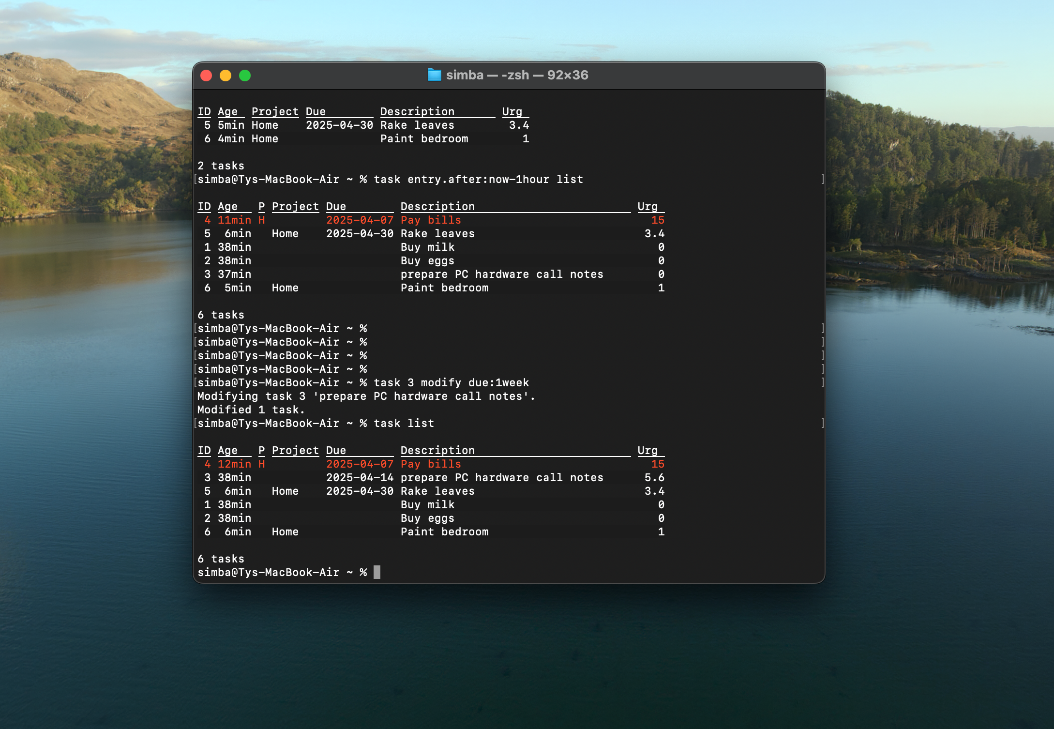The image size is (1054, 729).
Task: Click the Urg header in the bottom table
Action: (x=647, y=450)
